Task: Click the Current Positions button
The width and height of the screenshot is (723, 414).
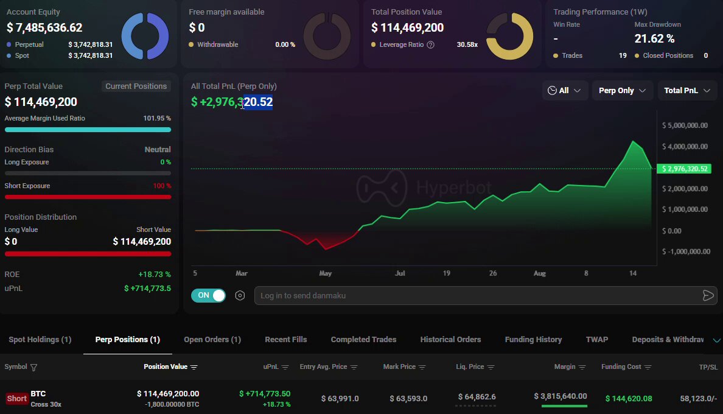Action: (136, 86)
